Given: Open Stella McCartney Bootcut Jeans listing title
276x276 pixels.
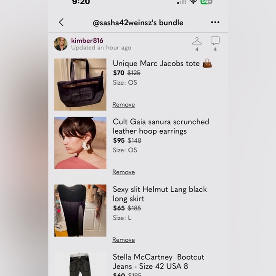Looking at the screenshot, I should [x=158, y=262].
